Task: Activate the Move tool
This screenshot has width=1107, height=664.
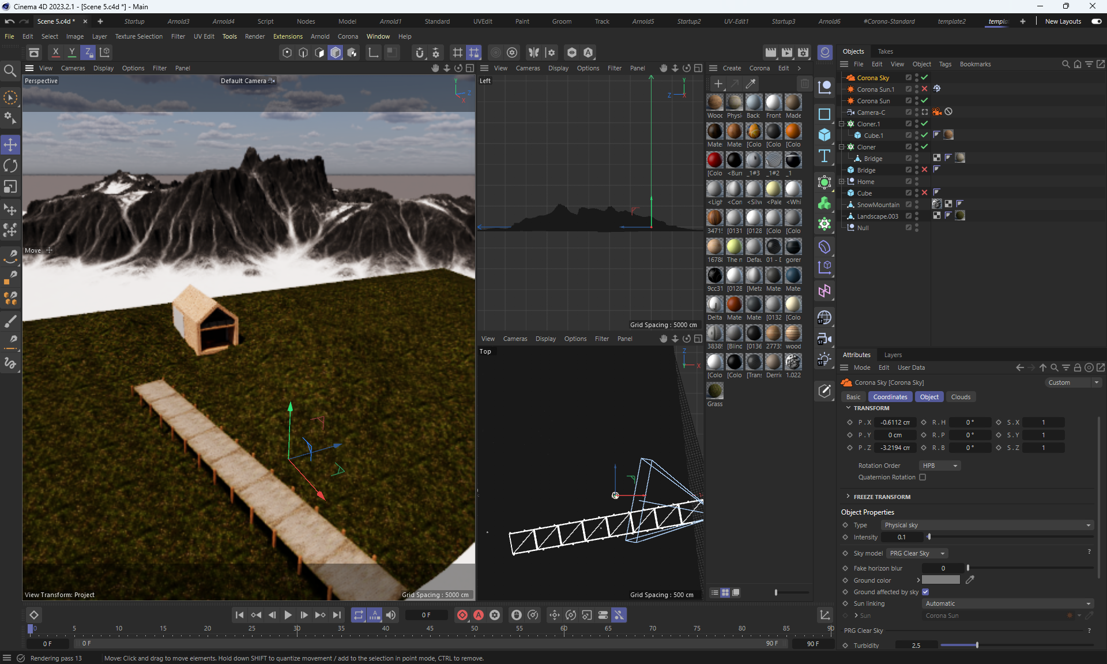Action: click(10, 144)
